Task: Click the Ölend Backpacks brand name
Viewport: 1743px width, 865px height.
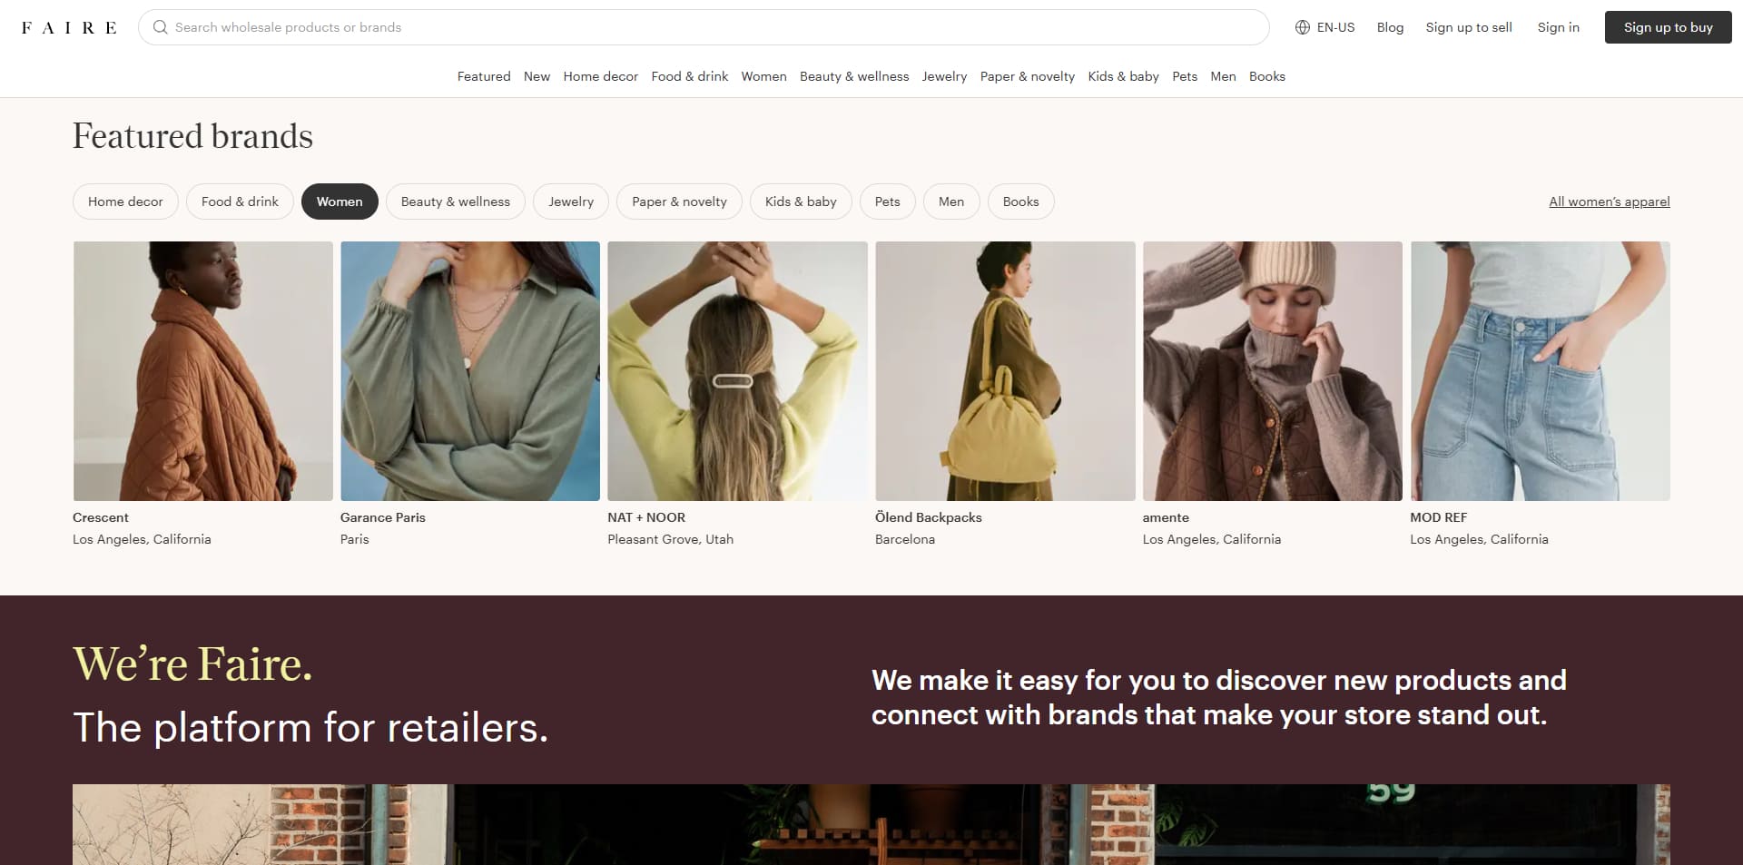Action: (929, 517)
